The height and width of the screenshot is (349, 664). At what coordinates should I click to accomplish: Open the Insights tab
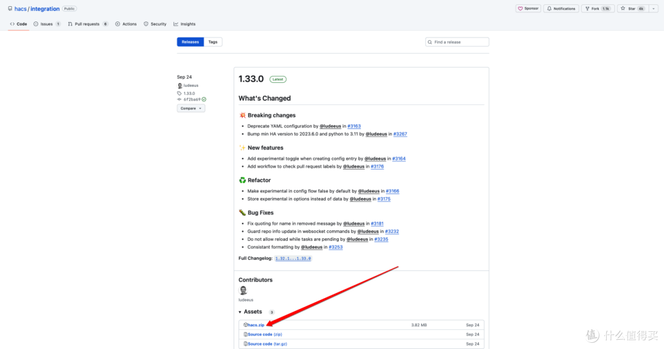[184, 24]
